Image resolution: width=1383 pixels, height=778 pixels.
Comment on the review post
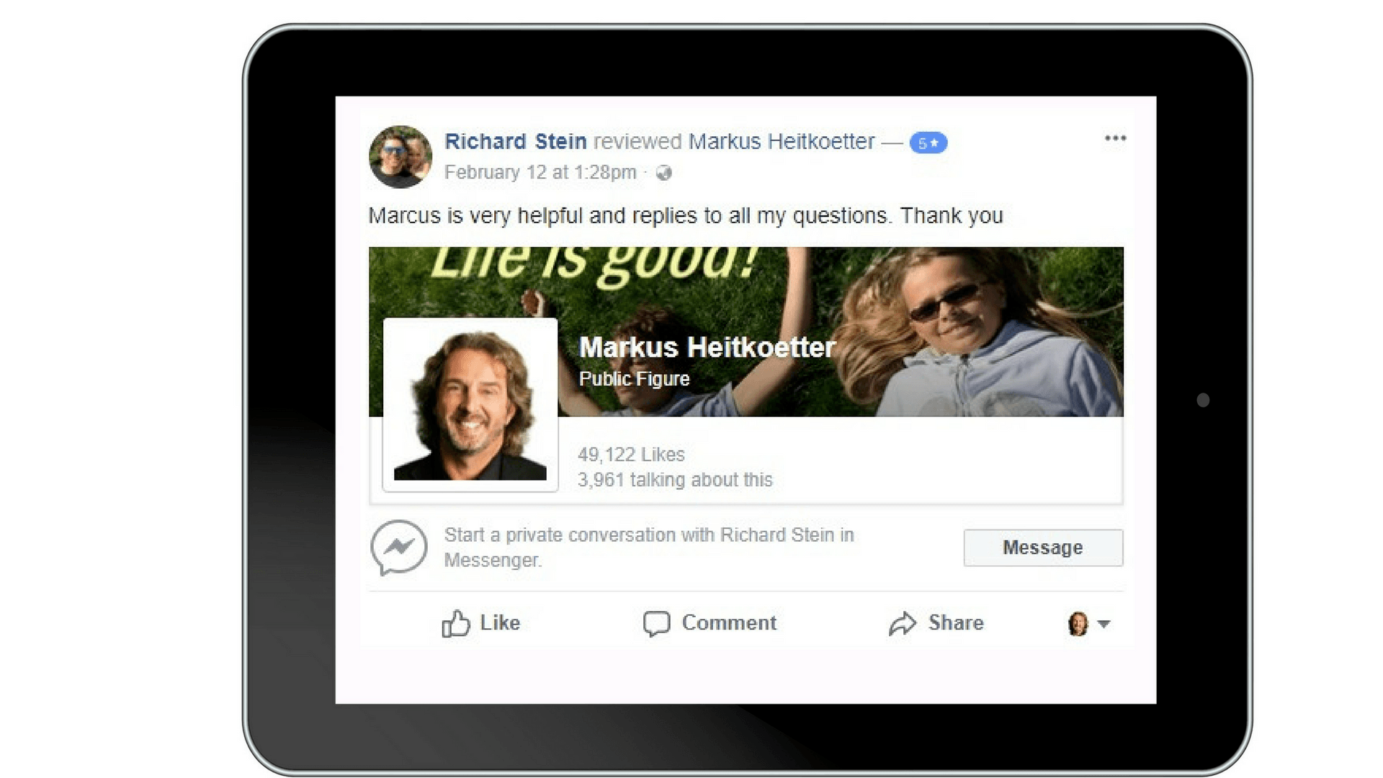710,623
